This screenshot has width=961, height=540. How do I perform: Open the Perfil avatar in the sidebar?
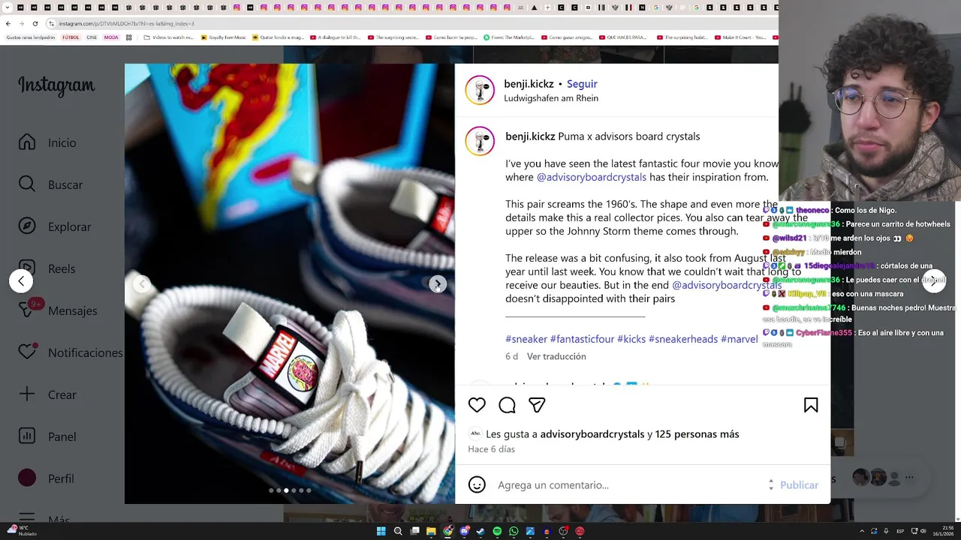27,478
